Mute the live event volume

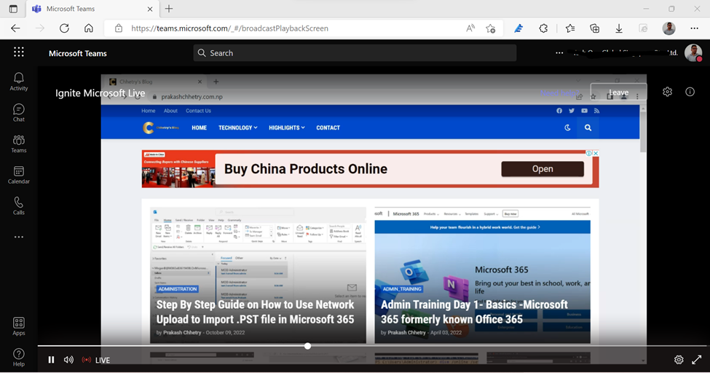68,360
